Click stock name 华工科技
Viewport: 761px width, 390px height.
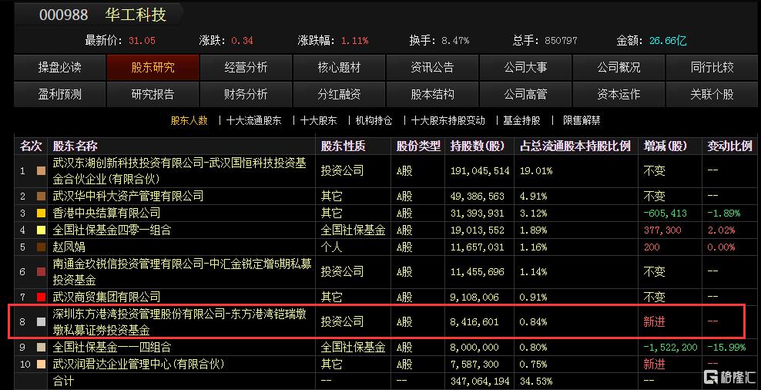point(136,15)
